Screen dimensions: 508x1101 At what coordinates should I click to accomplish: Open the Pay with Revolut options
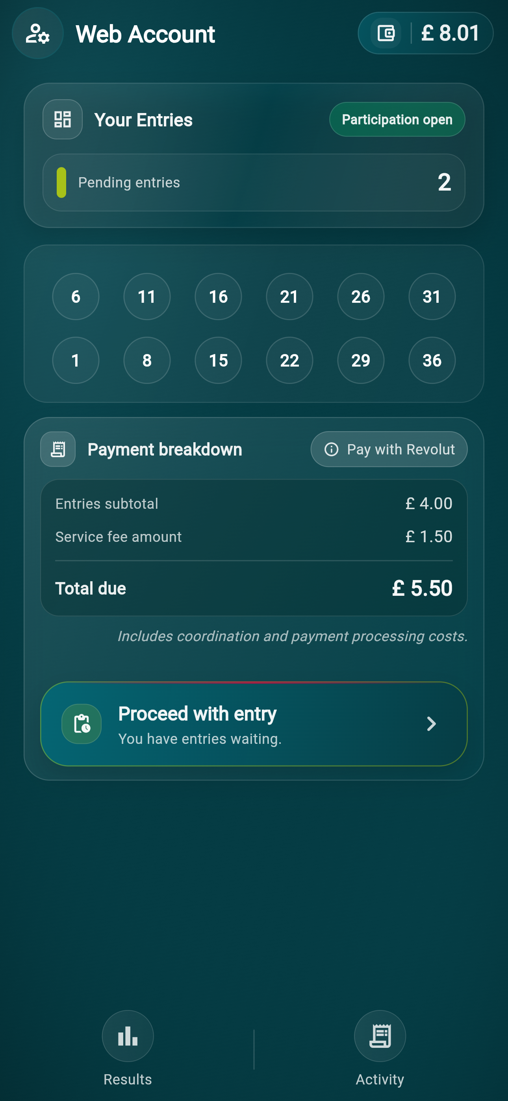click(388, 449)
